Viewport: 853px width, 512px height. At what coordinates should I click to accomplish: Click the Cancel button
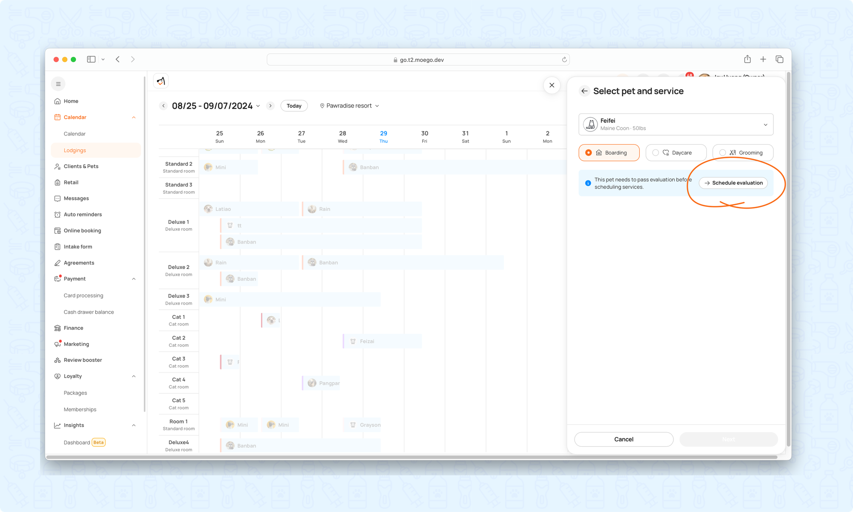(x=624, y=439)
